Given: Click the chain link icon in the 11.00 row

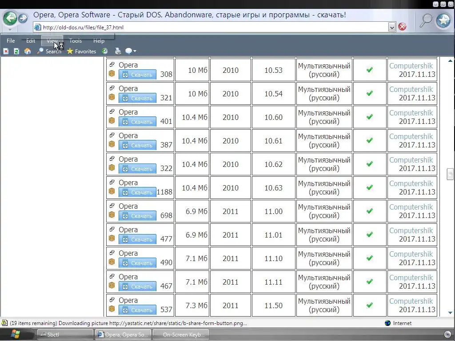Looking at the screenshot, I should (112, 205).
